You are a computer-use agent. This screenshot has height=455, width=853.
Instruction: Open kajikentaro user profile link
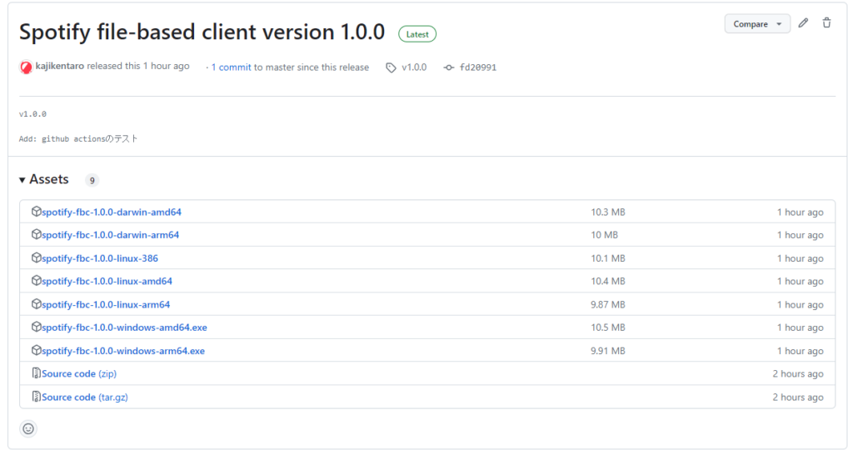pyautogui.click(x=60, y=66)
